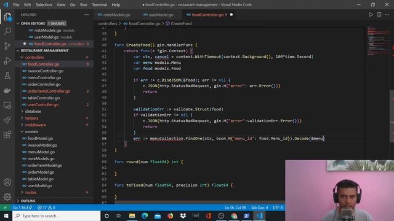Expand the database folder
The width and height of the screenshot is (394, 221).
tap(33, 111)
